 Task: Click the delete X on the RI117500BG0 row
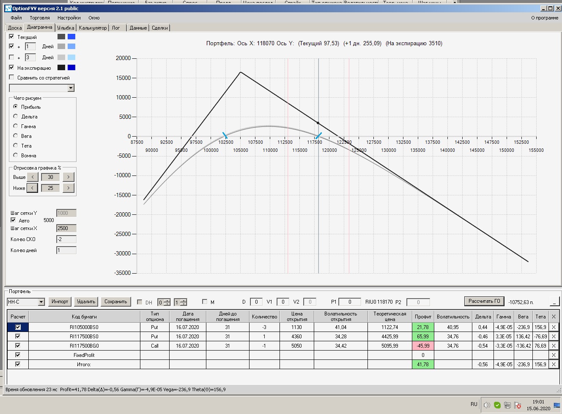[554, 345]
